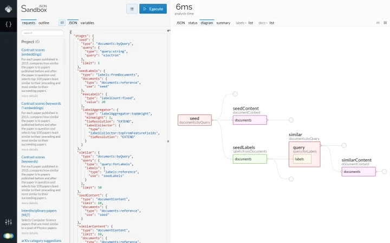Open the summary results tab

tap(223, 23)
